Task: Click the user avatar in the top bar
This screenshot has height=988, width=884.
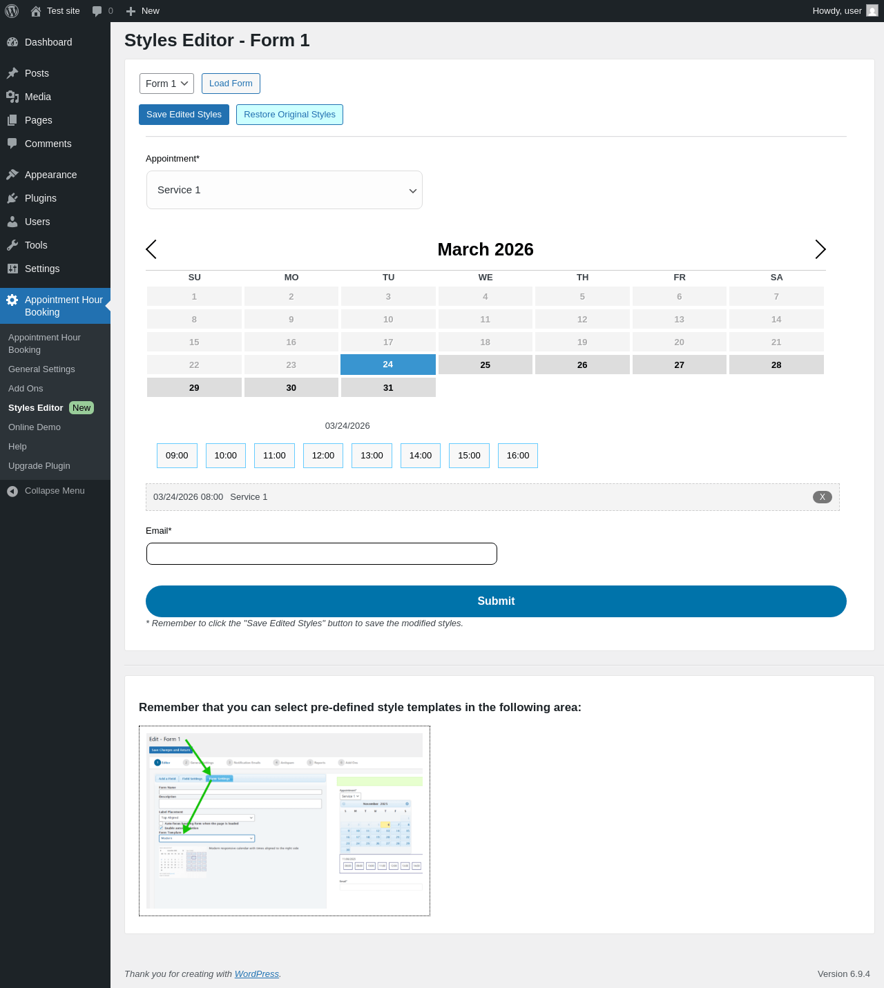Action: click(x=872, y=11)
